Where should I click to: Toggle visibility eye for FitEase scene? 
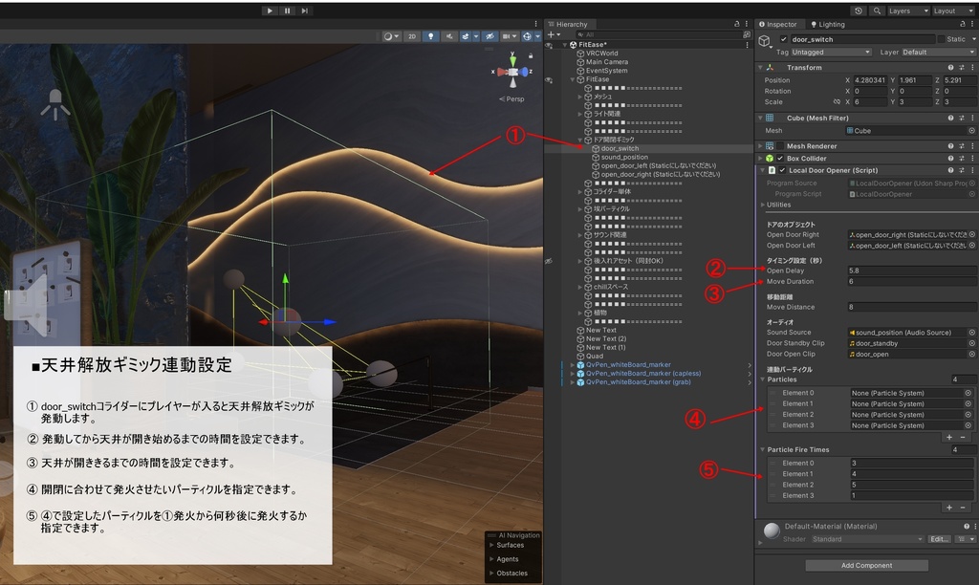[x=549, y=45]
